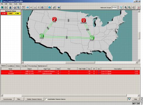Open the Tools menu
The image size is (143, 105).
pyautogui.click(x=15, y=4)
